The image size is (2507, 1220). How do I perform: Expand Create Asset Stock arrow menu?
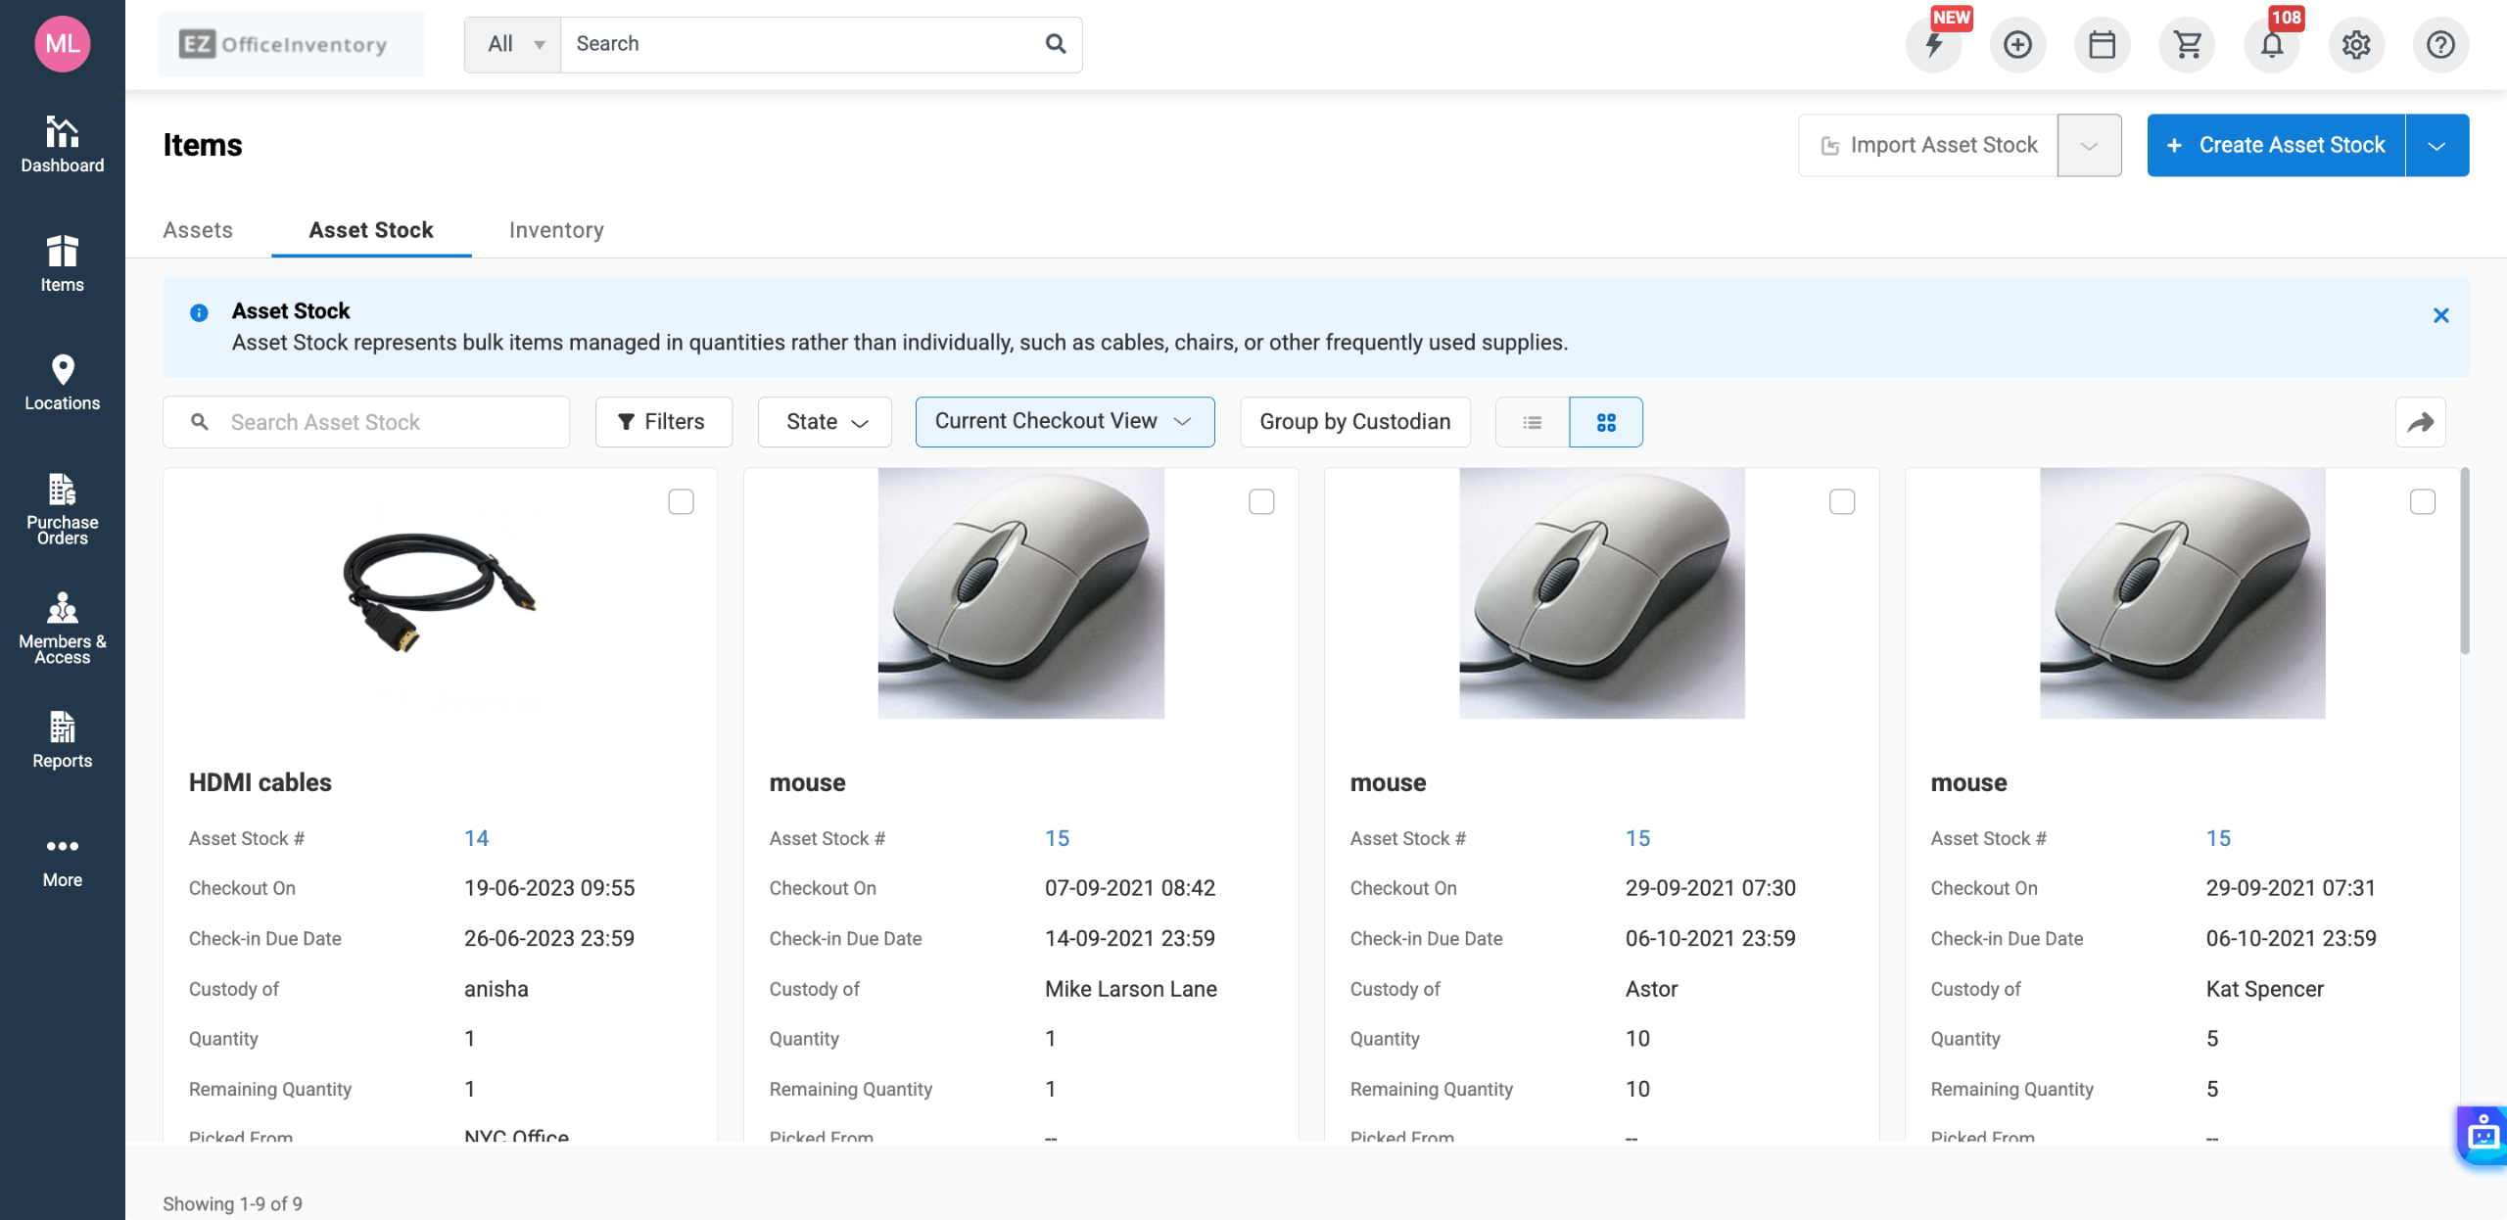point(2436,146)
